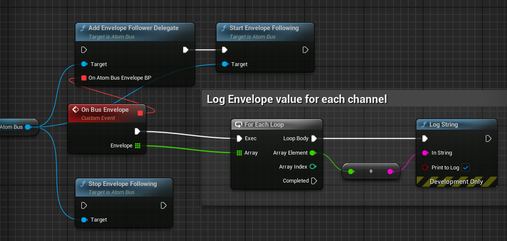Click the Log Envelope comment box title
The height and width of the screenshot is (241, 507).
(x=296, y=99)
